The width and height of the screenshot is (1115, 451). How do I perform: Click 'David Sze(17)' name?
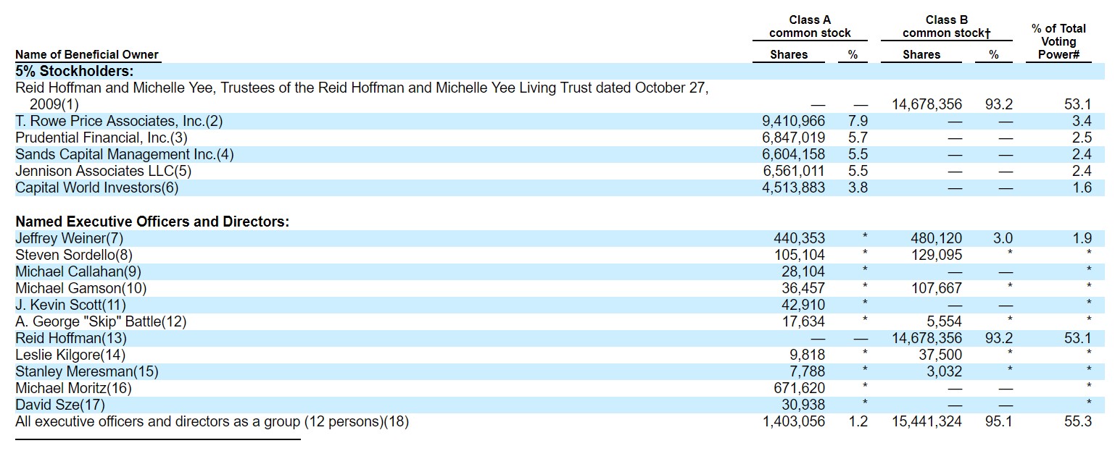60,405
